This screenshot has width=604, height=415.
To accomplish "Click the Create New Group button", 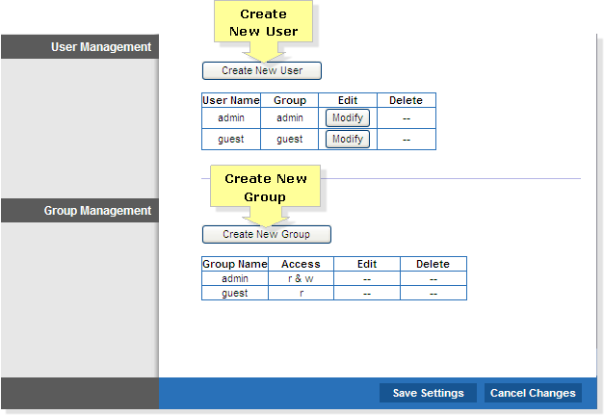I will 267,234.
